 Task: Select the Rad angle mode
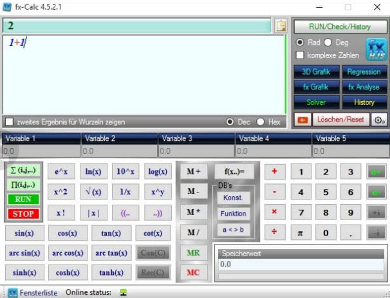pyautogui.click(x=300, y=42)
